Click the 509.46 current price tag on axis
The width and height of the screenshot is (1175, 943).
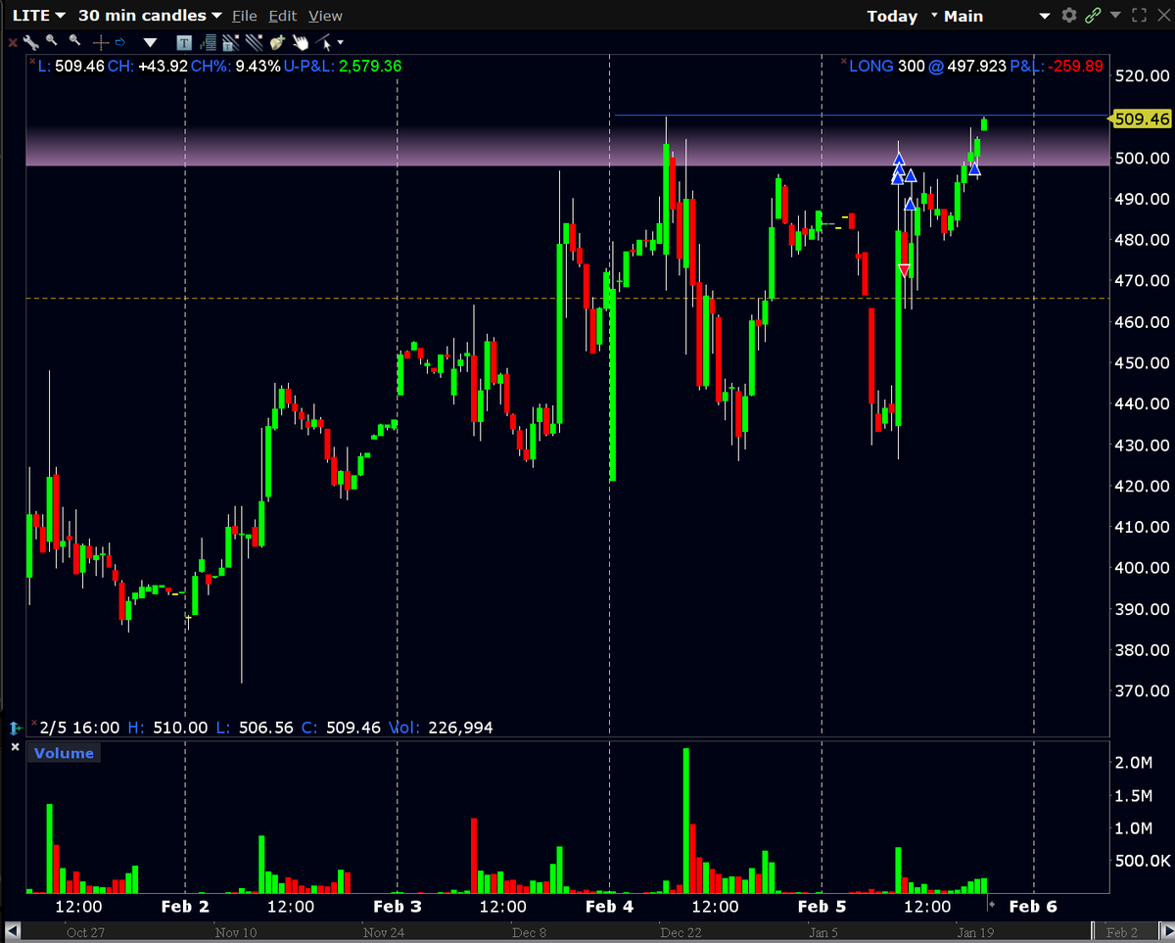pyautogui.click(x=1142, y=119)
